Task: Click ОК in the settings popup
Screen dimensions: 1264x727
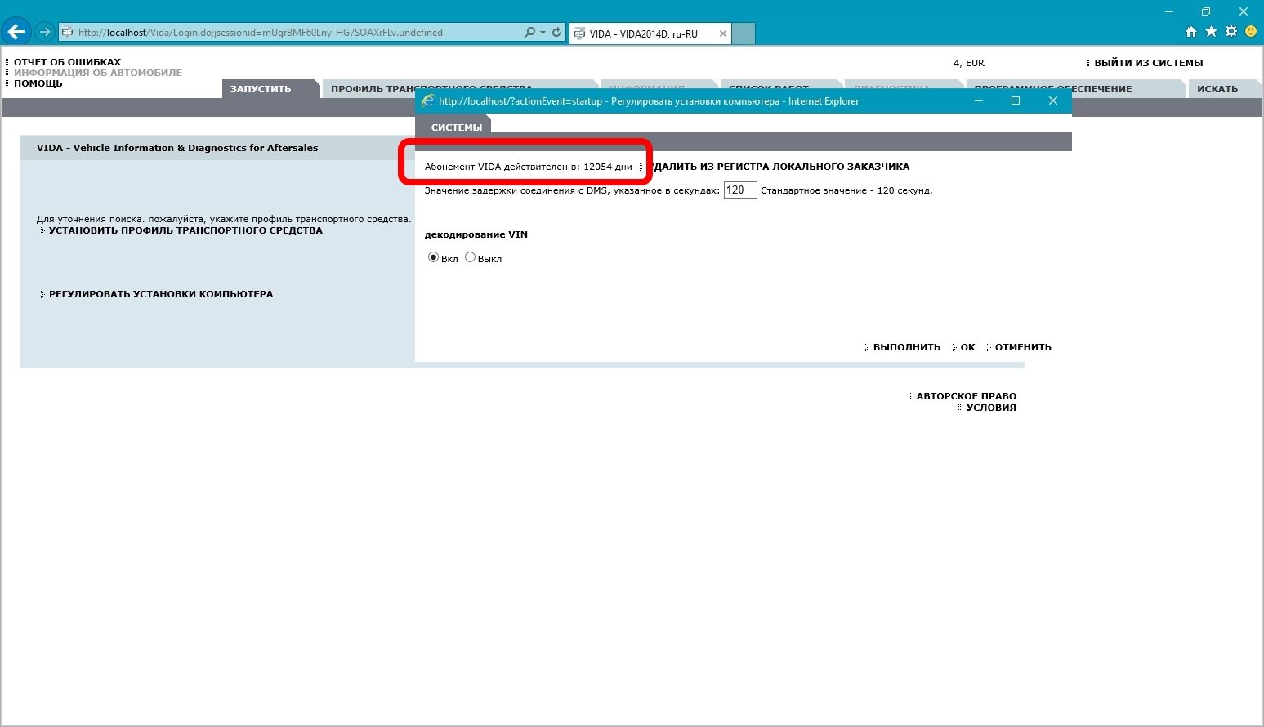Action: click(x=967, y=347)
